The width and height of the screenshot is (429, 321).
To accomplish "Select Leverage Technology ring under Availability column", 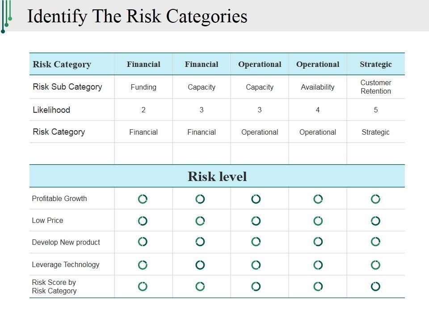I will [318, 265].
